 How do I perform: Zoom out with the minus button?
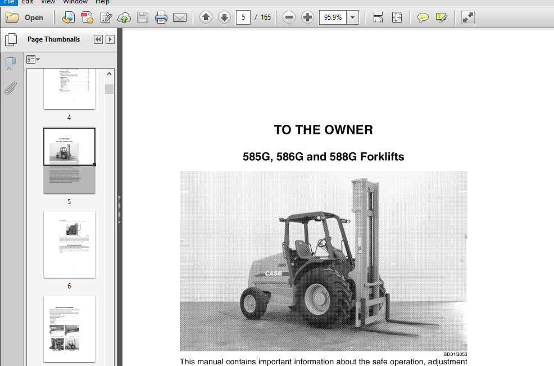click(x=289, y=17)
